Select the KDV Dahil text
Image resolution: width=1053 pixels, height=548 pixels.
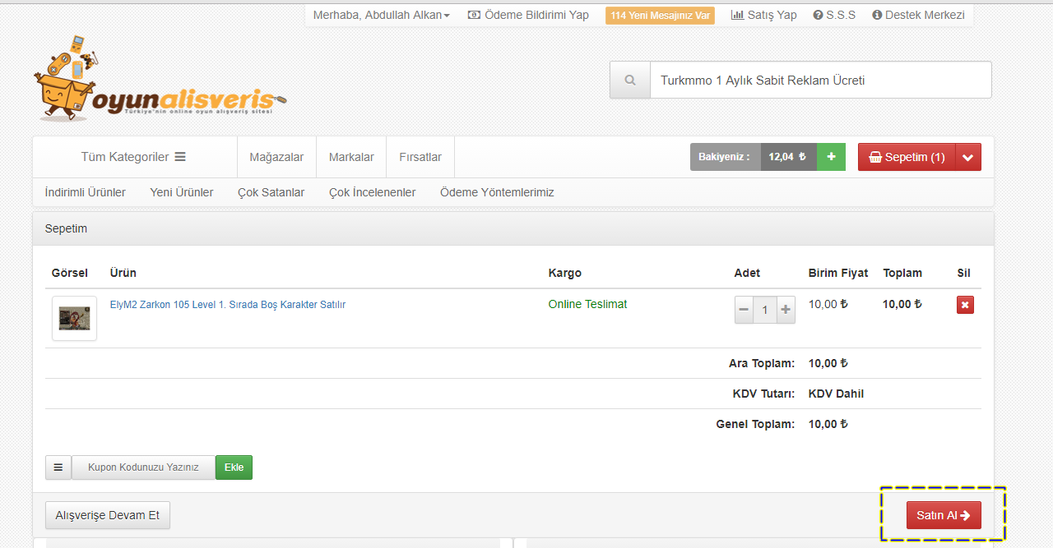(836, 394)
